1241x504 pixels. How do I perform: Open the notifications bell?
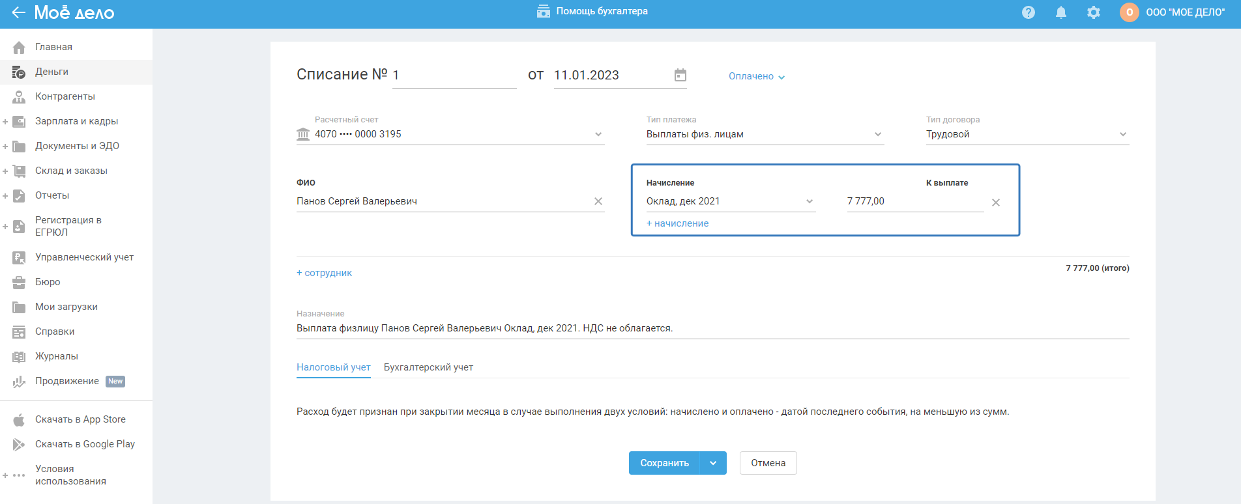(1061, 12)
